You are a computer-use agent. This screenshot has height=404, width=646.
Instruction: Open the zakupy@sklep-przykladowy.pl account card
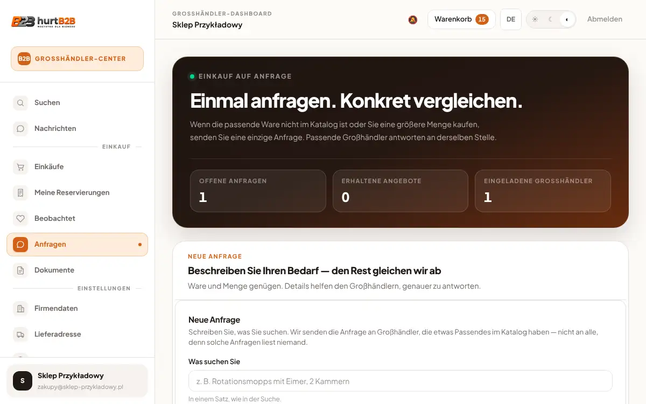pyautogui.click(x=77, y=381)
